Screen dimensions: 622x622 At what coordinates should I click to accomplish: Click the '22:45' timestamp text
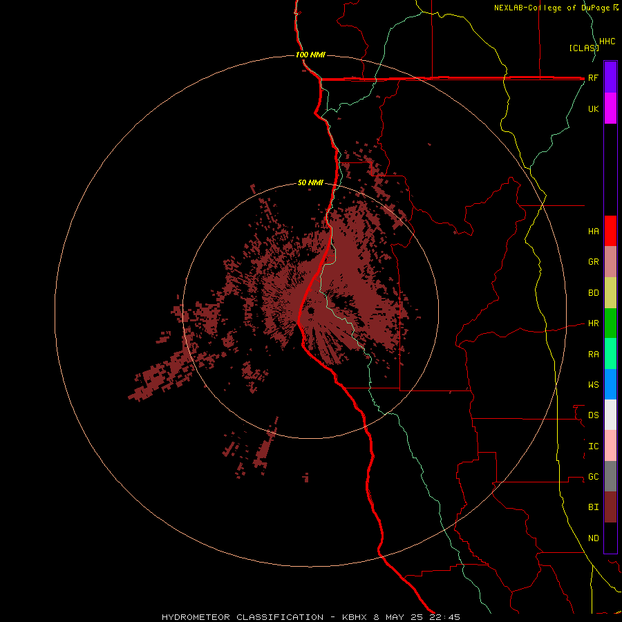point(444,617)
